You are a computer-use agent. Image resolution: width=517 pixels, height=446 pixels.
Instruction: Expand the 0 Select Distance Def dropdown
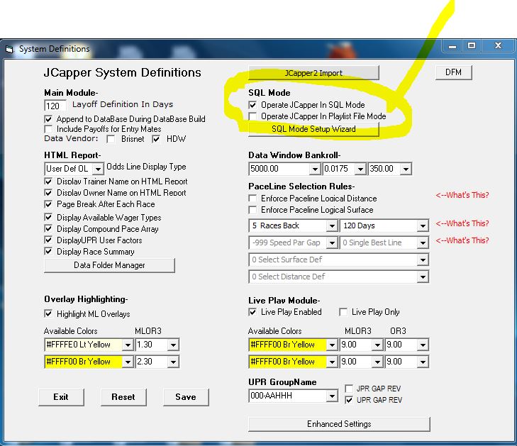click(423, 277)
